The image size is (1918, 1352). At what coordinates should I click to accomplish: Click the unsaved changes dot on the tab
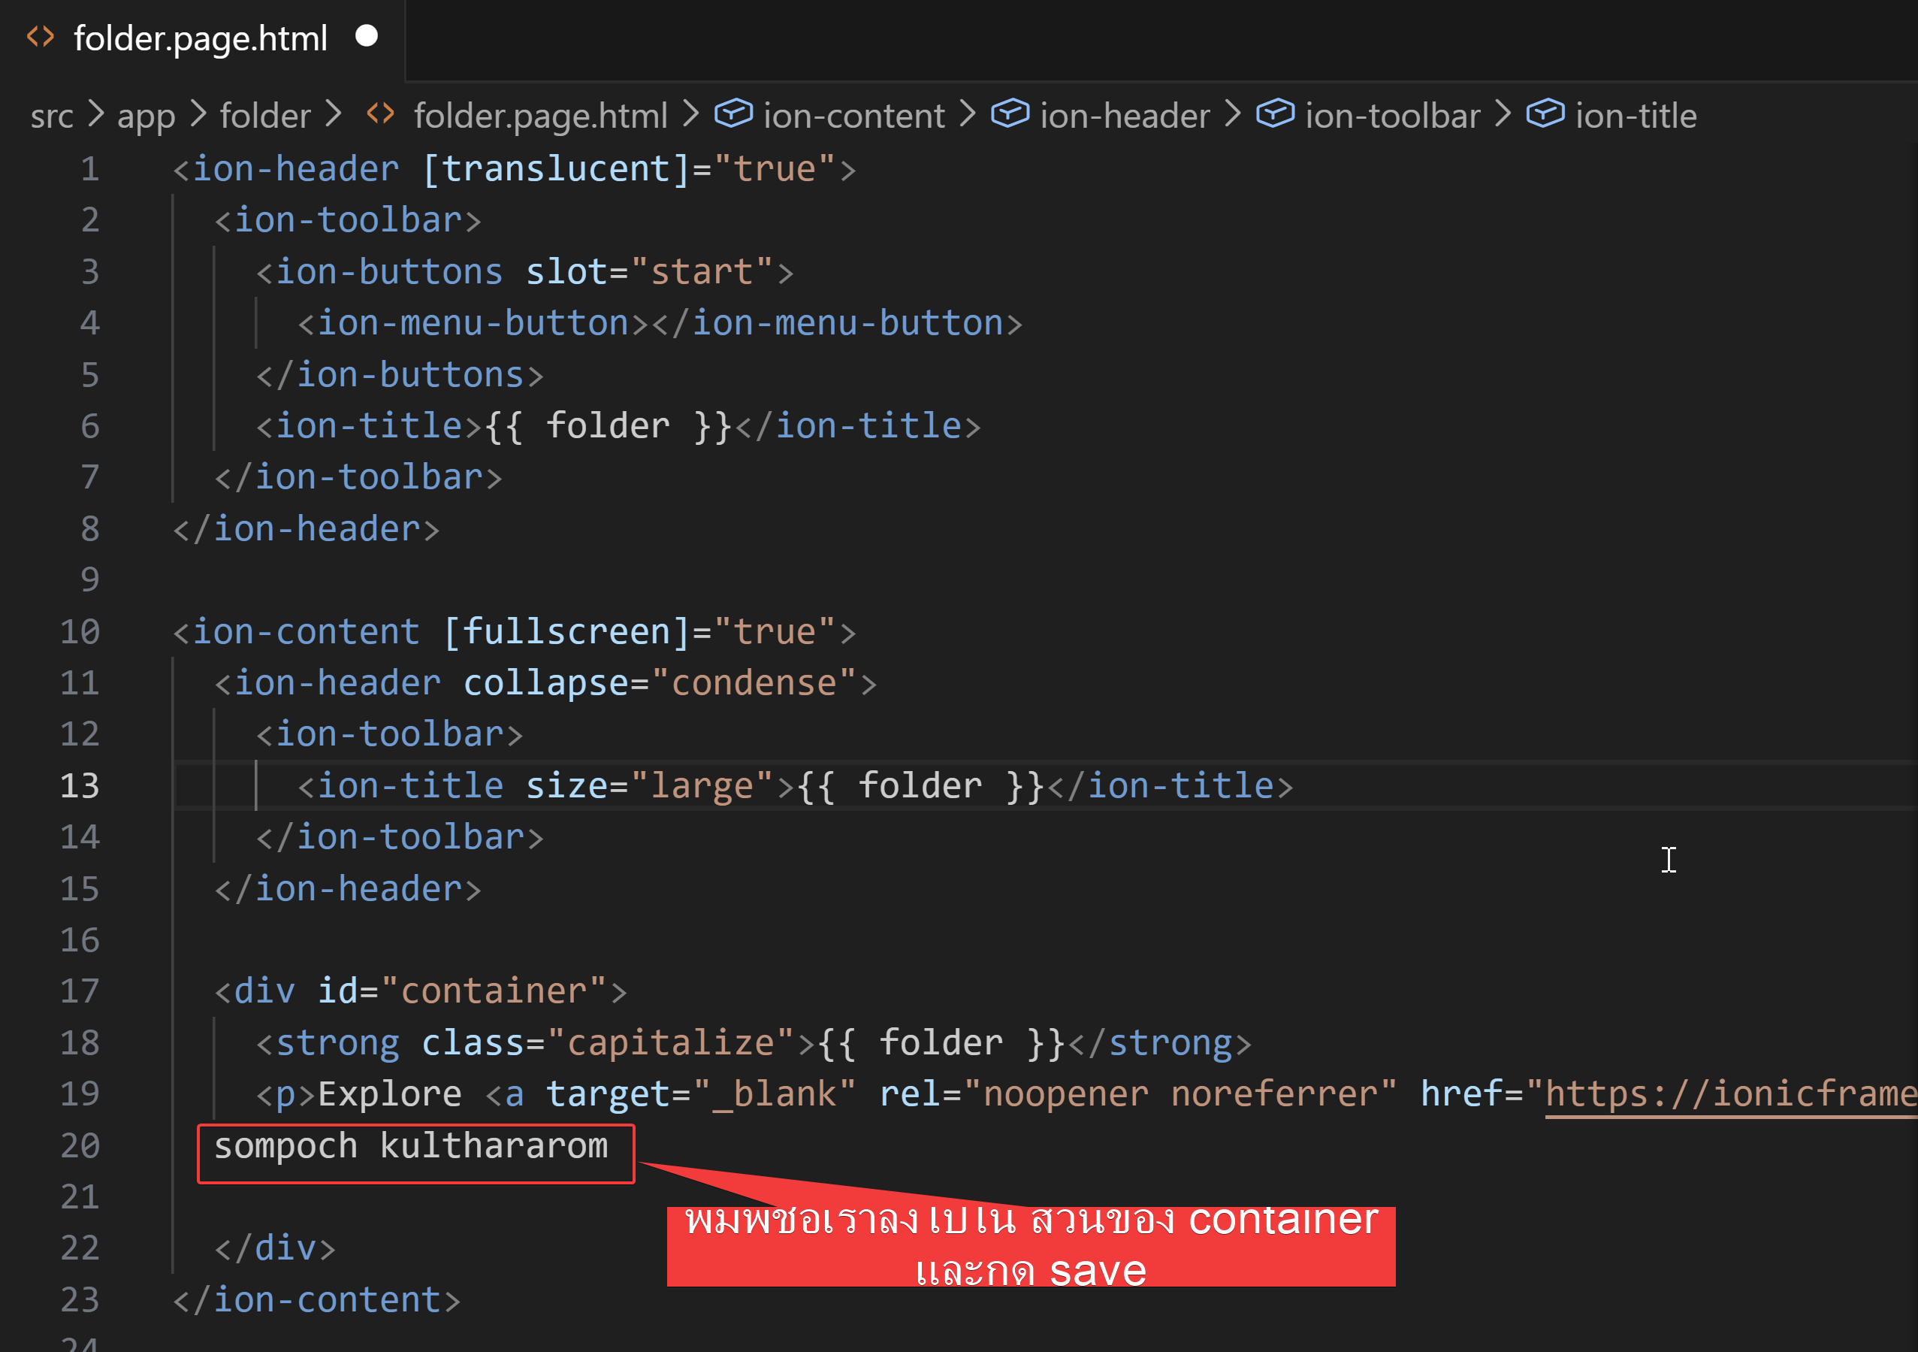(x=367, y=36)
